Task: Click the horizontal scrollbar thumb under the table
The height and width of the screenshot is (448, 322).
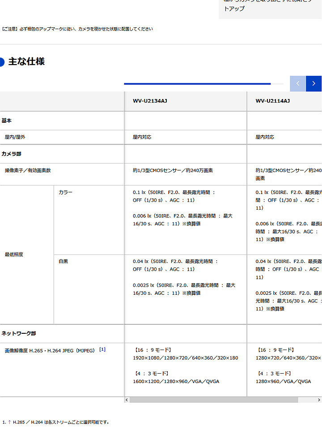Action: [x=214, y=400]
